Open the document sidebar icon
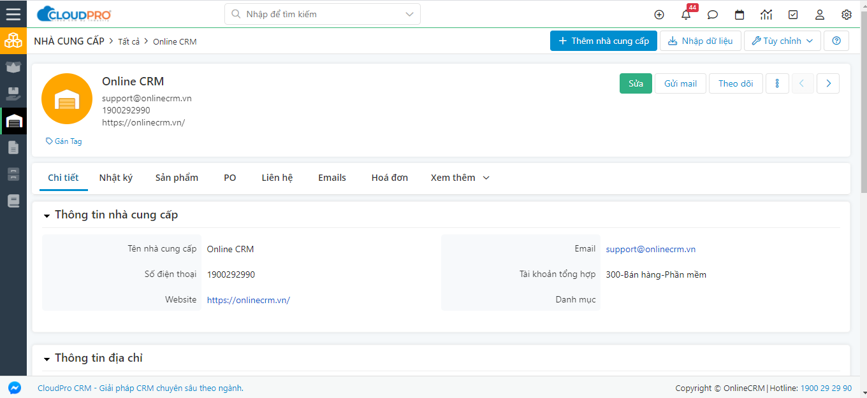867x398 pixels. [x=13, y=148]
